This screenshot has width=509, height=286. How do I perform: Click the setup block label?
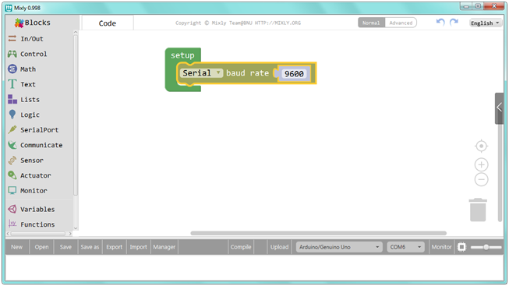[x=182, y=55]
